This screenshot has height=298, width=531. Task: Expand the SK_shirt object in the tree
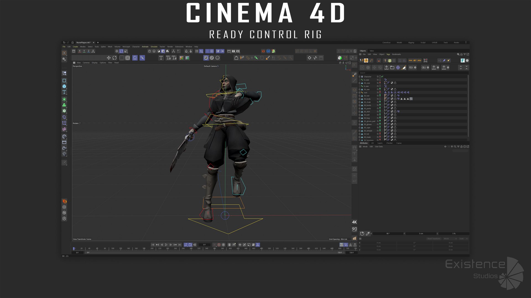(360, 112)
